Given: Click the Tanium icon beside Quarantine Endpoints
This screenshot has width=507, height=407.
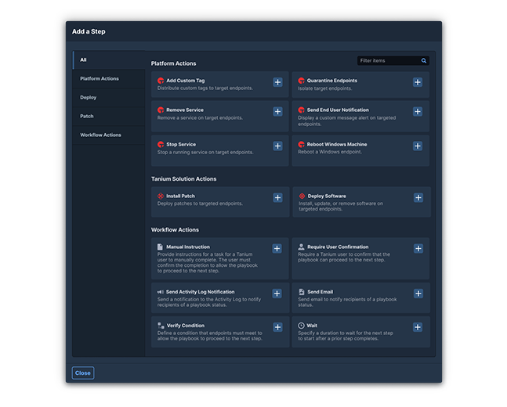Looking at the screenshot, I should tap(302, 81).
